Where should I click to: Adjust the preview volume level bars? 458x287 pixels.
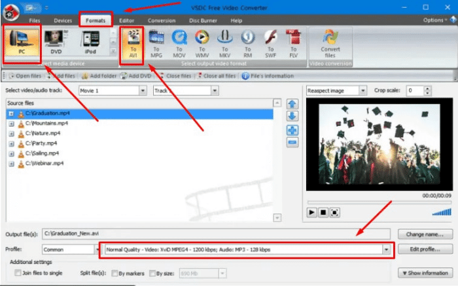click(442, 212)
